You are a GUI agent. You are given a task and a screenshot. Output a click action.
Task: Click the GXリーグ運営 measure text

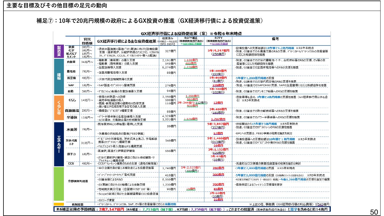click(106, 200)
